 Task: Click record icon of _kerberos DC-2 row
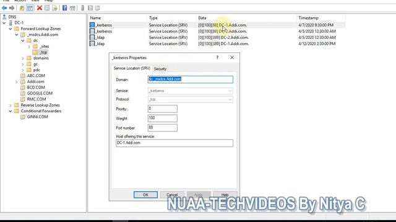coord(92,31)
